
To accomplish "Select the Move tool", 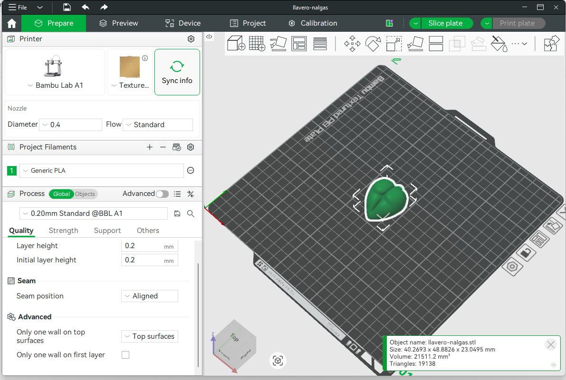I will (x=352, y=44).
